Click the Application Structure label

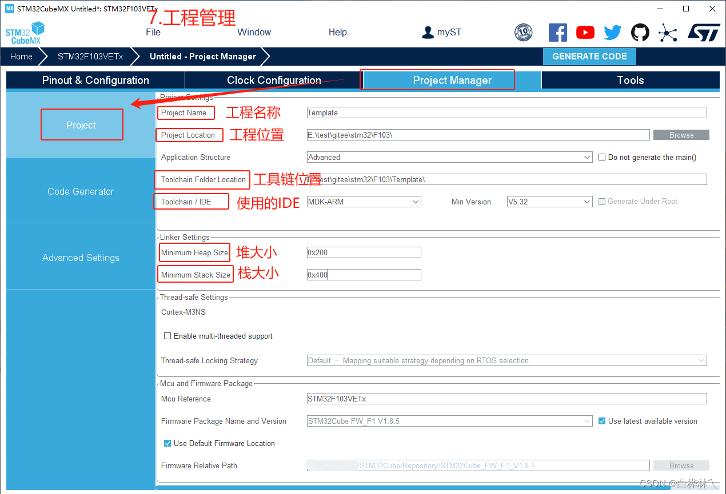pos(196,157)
